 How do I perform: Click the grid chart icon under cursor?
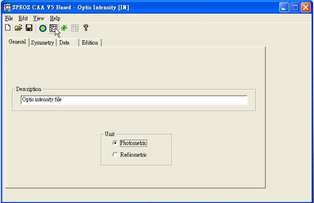coord(53,28)
